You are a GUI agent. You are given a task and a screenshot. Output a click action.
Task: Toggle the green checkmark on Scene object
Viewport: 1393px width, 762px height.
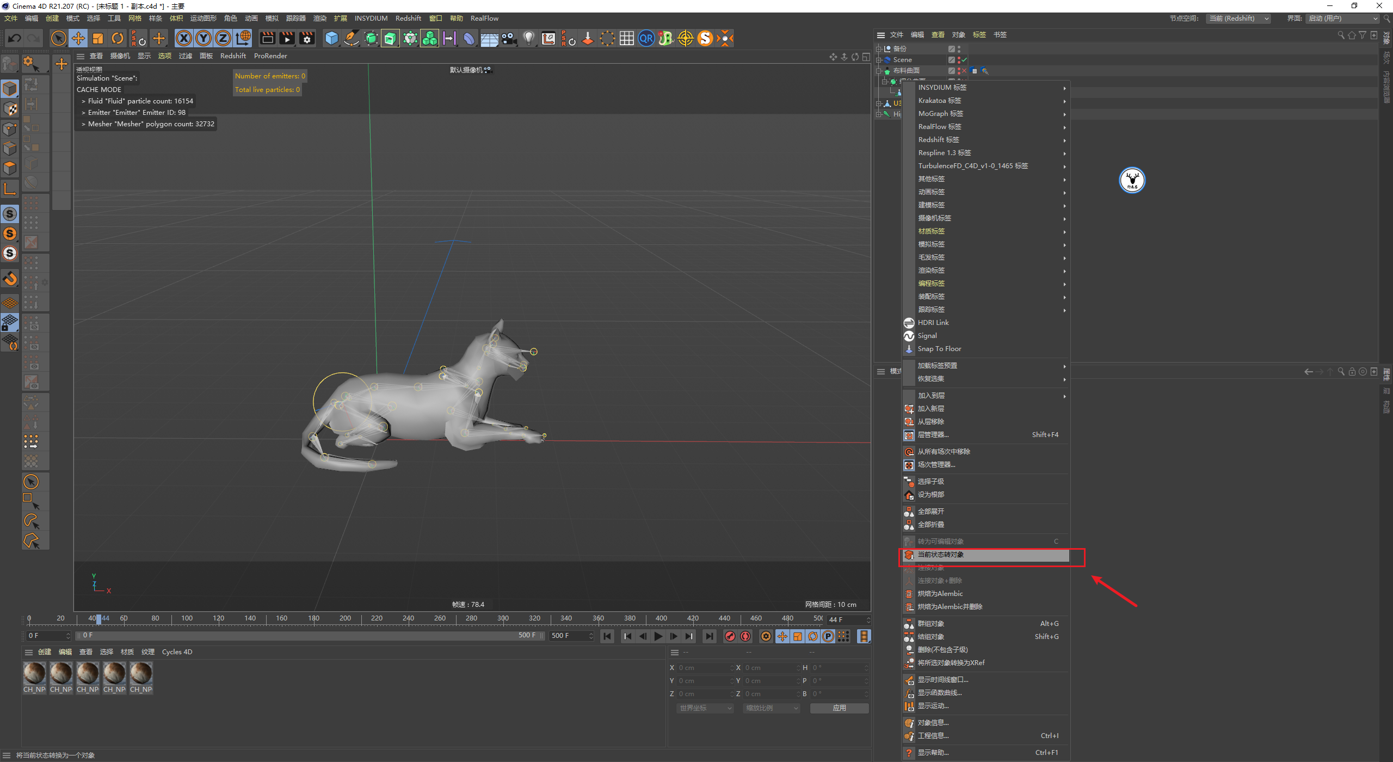(964, 60)
